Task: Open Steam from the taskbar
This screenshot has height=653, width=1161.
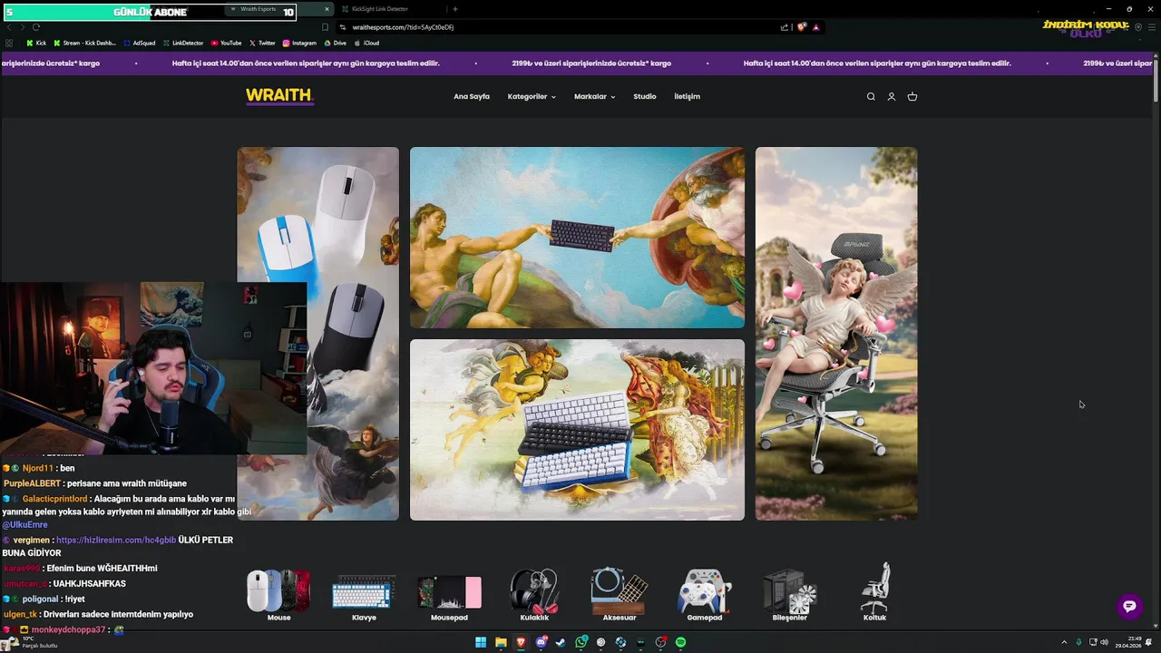Action: click(x=561, y=642)
